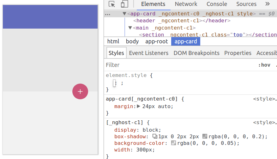Viewport: 277px width, 159px height.
Task: Select body in the breadcrumb
Action: click(x=132, y=41)
